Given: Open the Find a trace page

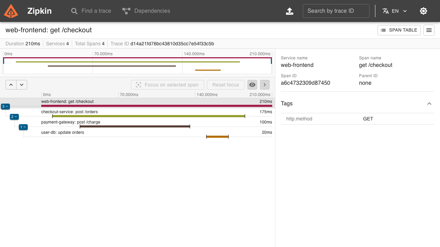Looking at the screenshot, I should [91, 11].
